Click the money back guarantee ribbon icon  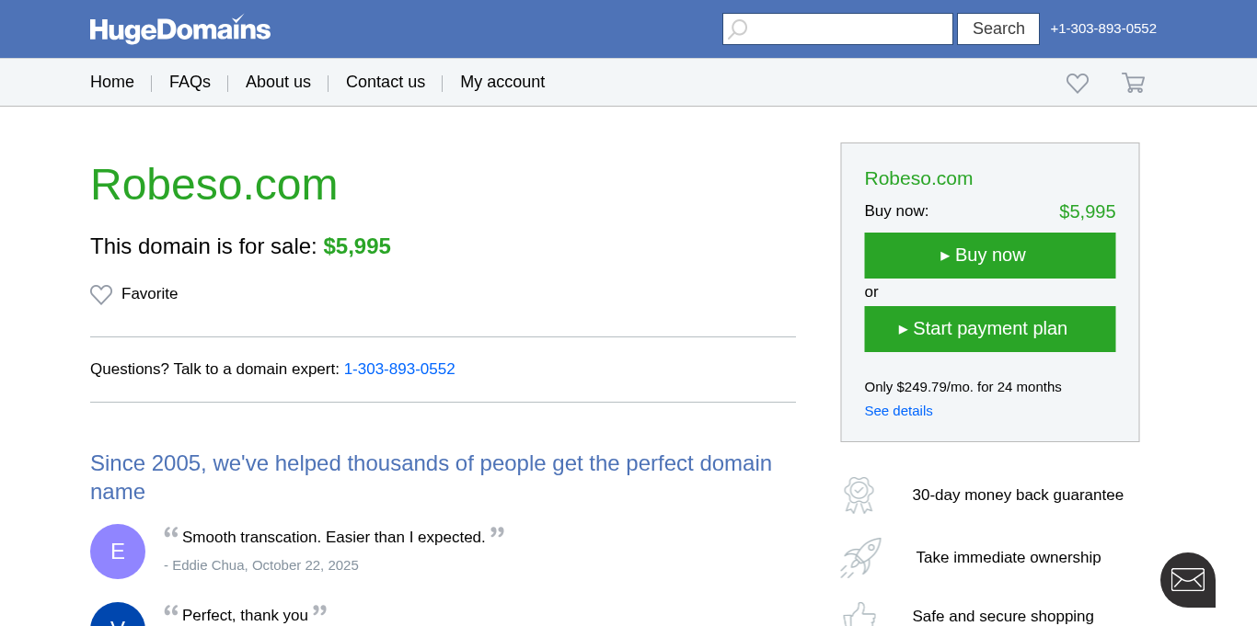pos(859,495)
